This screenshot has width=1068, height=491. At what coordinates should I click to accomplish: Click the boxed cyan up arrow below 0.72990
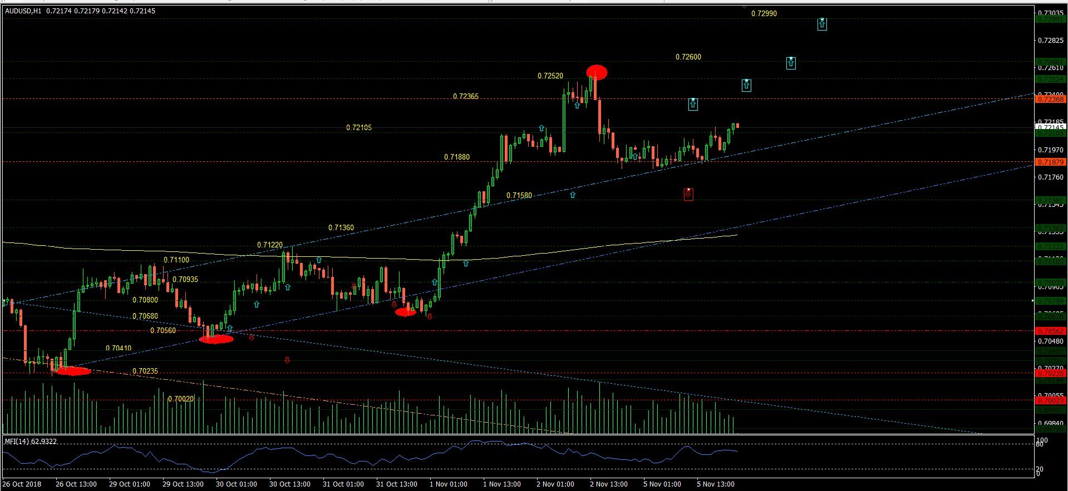[x=822, y=24]
